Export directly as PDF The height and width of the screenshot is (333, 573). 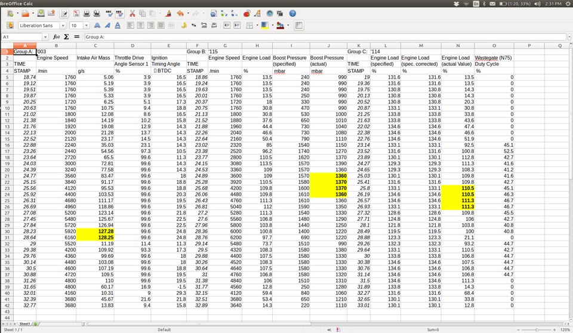[76, 14]
